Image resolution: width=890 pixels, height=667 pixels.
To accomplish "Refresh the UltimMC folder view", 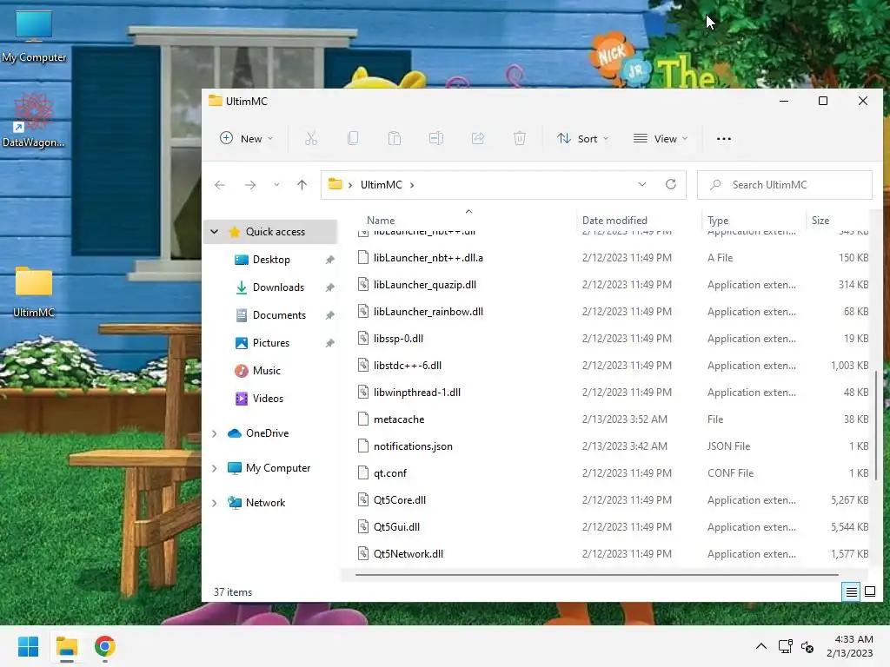I will (x=671, y=184).
